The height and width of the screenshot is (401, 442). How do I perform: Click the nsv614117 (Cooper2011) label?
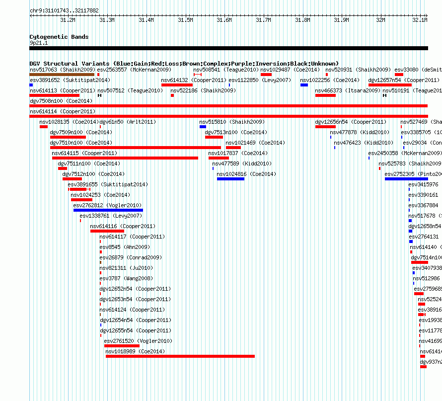click(132, 237)
